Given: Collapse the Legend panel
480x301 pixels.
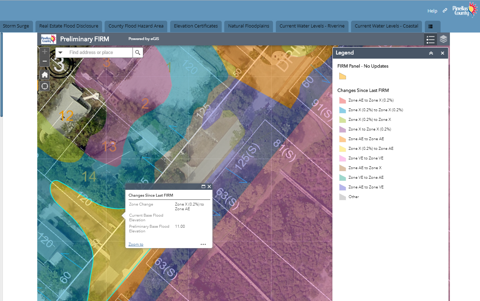Looking at the screenshot, I should [431, 53].
